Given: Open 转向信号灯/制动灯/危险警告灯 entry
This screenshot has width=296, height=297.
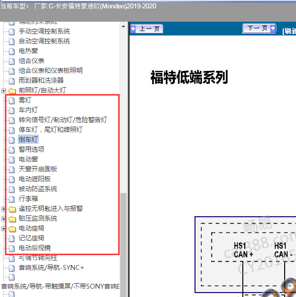Looking at the screenshot, I should tap(63, 120).
